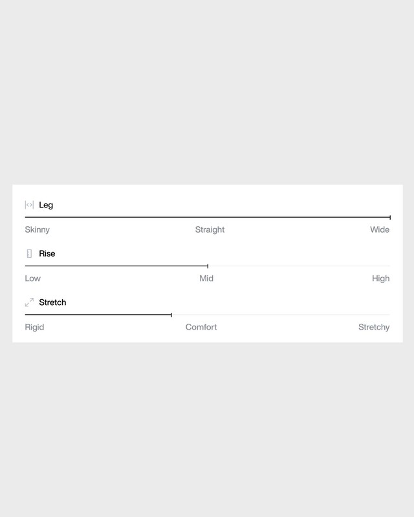Select the Skinny leg label
The width and height of the screenshot is (414, 517).
click(37, 229)
